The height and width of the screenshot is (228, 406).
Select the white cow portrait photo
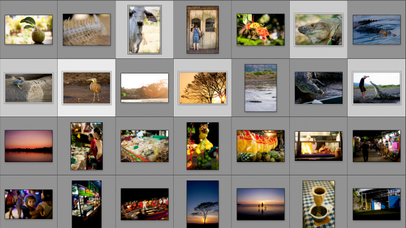point(145,30)
